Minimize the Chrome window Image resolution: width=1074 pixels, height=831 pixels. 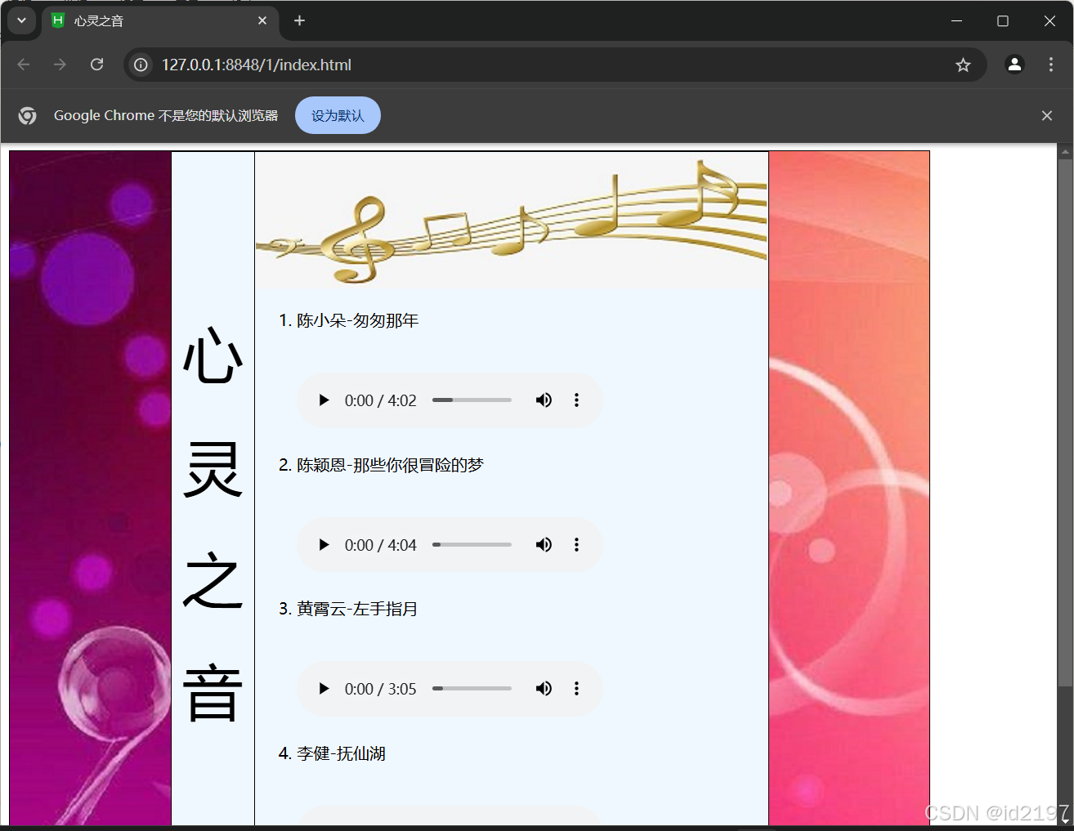pyautogui.click(x=956, y=20)
